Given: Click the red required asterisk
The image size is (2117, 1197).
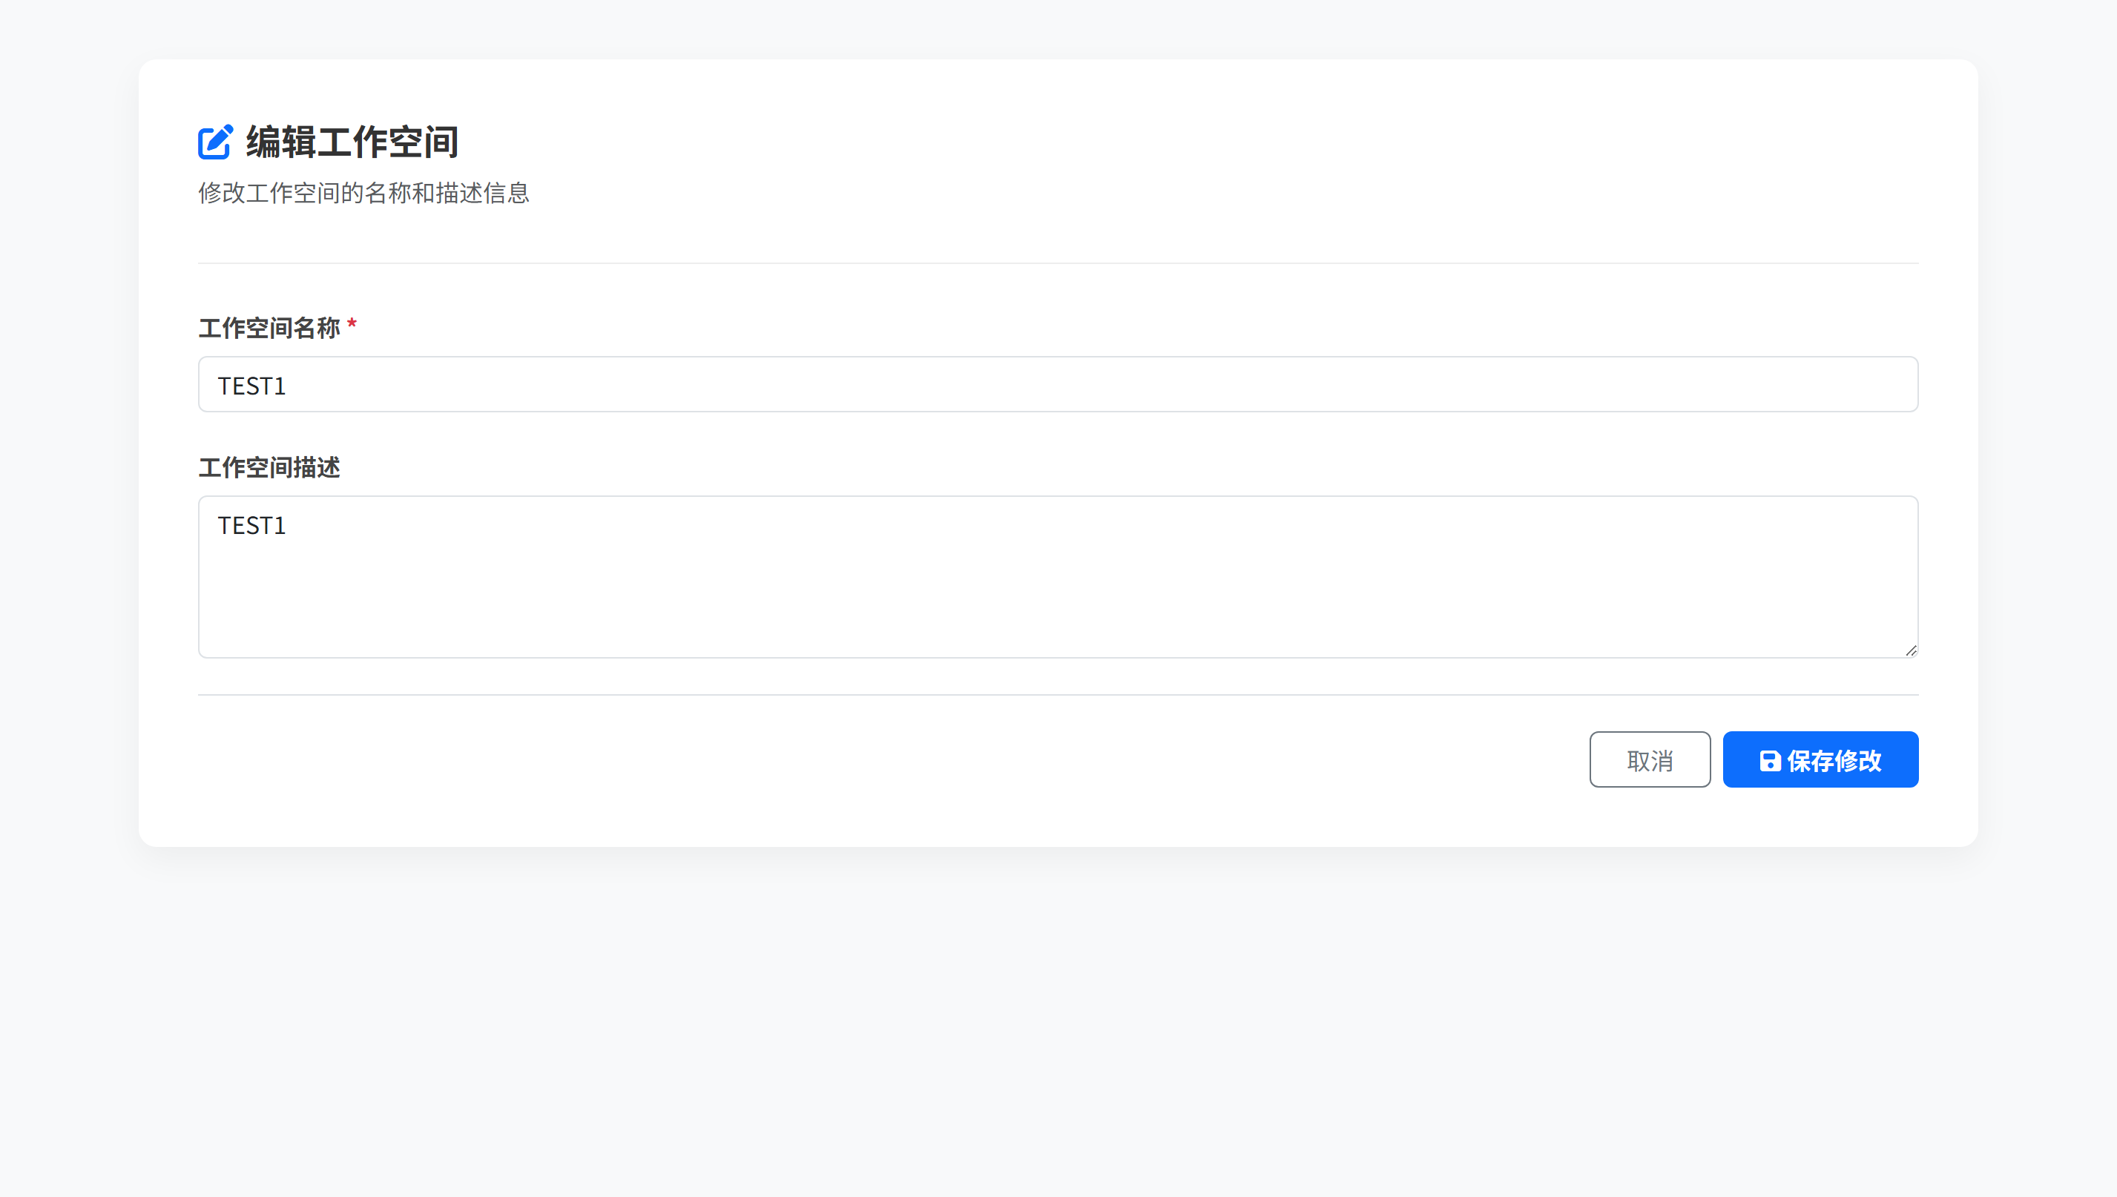Looking at the screenshot, I should (x=352, y=325).
